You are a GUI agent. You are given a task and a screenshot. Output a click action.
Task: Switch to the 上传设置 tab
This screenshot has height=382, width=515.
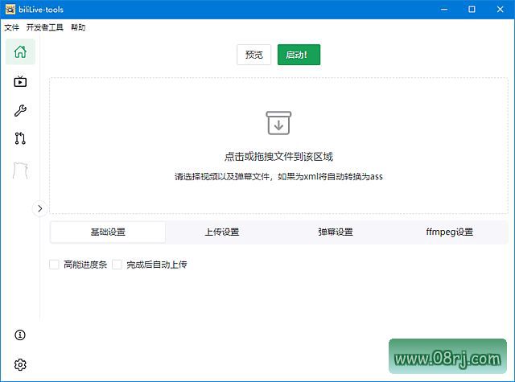point(222,232)
